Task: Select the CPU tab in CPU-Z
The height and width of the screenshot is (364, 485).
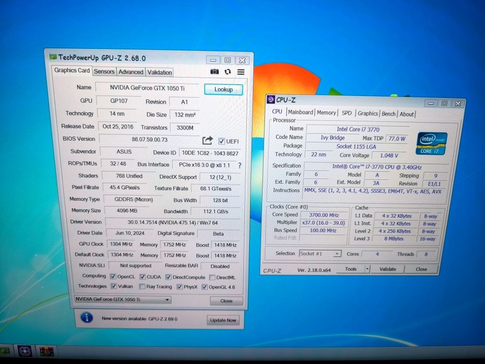Action: tap(277, 111)
